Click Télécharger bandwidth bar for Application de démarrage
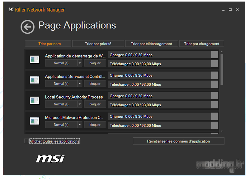The height and width of the screenshot is (179, 249). tap(163, 64)
